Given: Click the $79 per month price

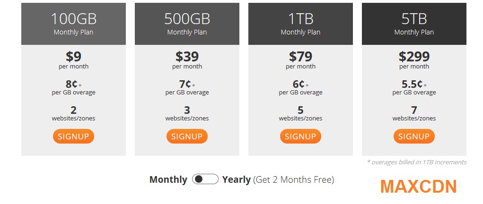Looking at the screenshot, I should pyautogui.click(x=300, y=60).
